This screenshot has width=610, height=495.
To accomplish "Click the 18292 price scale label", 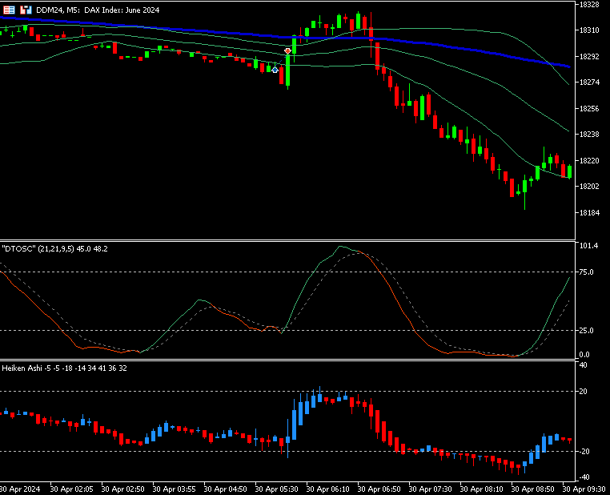I will [x=589, y=56].
